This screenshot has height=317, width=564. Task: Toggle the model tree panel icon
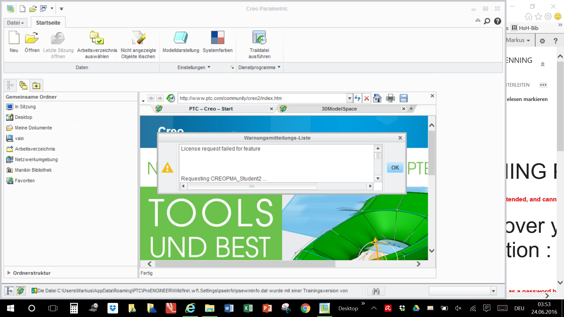coord(9,291)
